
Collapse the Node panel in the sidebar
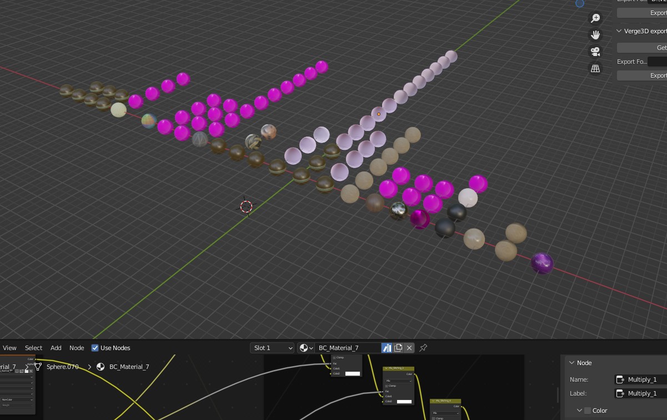(x=571, y=363)
